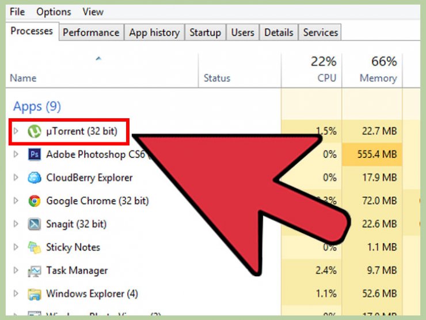426x320 pixels.
Task: Click the Windows Explorer folder icon
Action: [x=35, y=294]
